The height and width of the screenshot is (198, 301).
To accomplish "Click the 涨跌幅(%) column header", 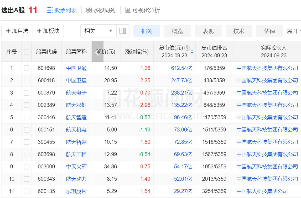I will tap(137, 52).
